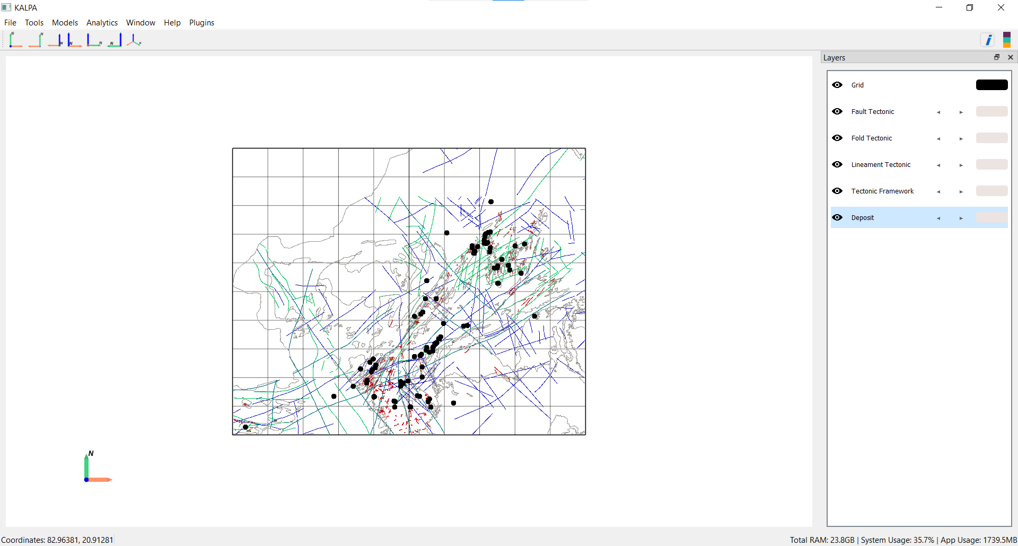Click the purple-teal-orange color bar icon
The height and width of the screenshot is (546, 1018).
coord(1006,40)
